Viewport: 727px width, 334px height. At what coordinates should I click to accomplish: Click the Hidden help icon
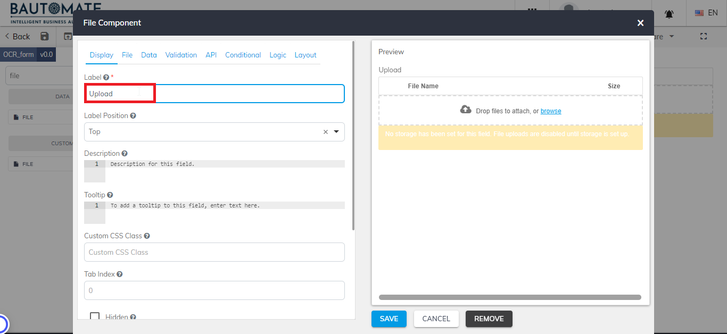point(133,318)
